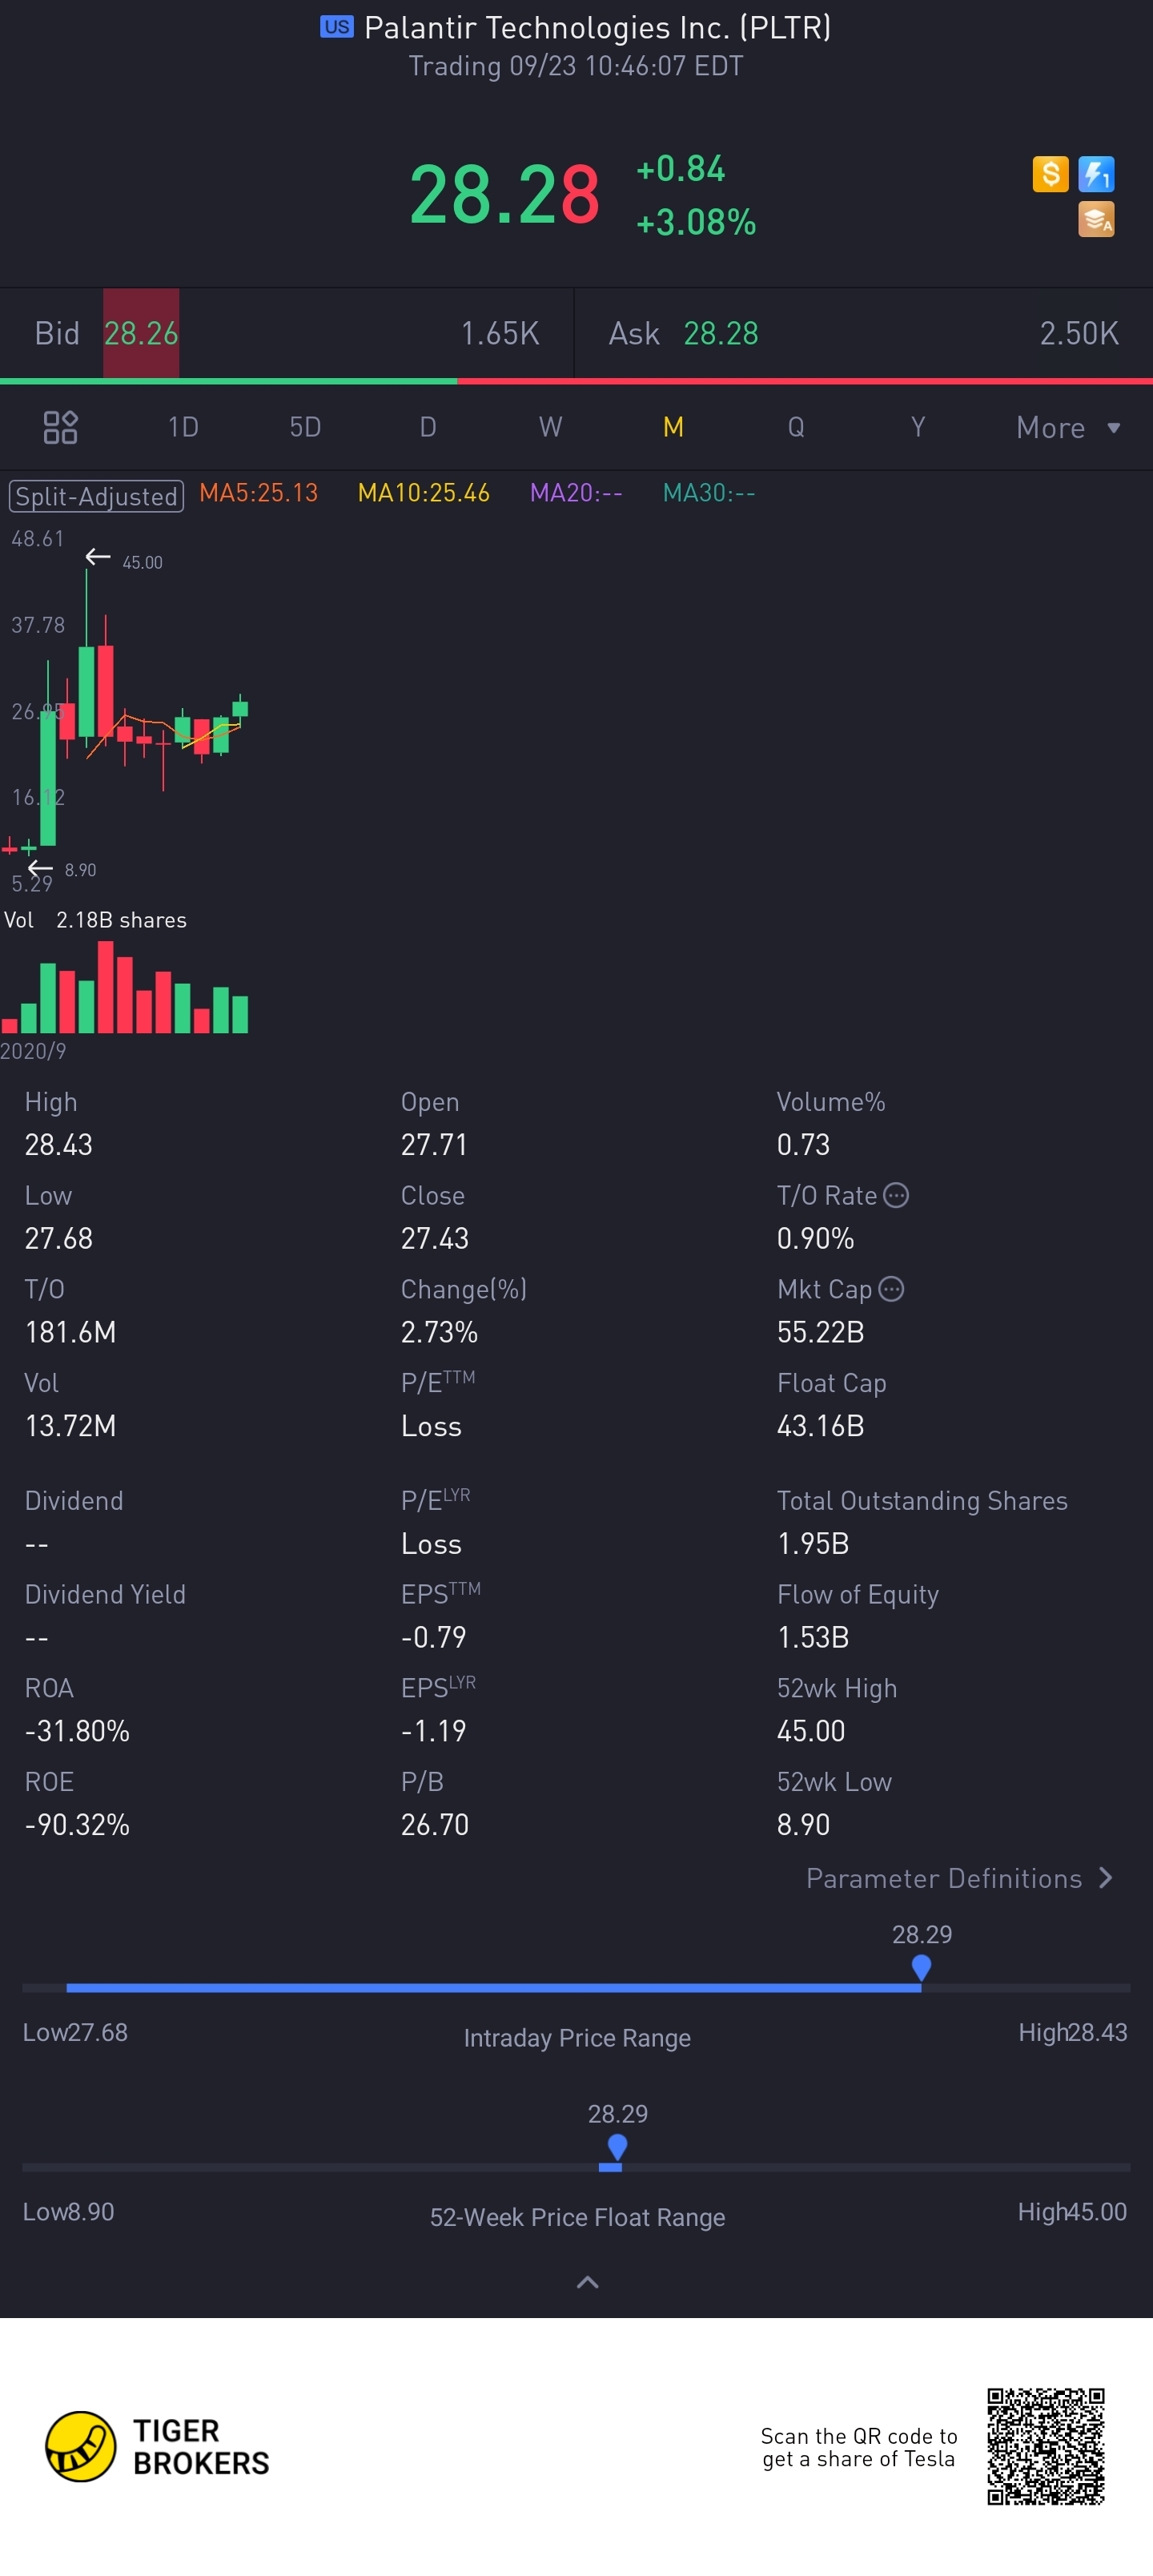Tap the Intraday Price Range marker
Viewport: 1153px width, 2576px height.
[921, 1967]
